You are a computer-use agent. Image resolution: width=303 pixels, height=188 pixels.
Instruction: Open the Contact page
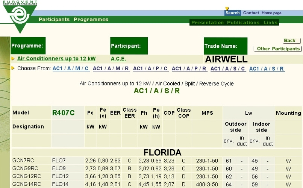[x=251, y=13]
